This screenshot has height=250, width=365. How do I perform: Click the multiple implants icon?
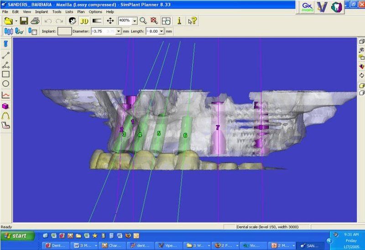point(9,31)
